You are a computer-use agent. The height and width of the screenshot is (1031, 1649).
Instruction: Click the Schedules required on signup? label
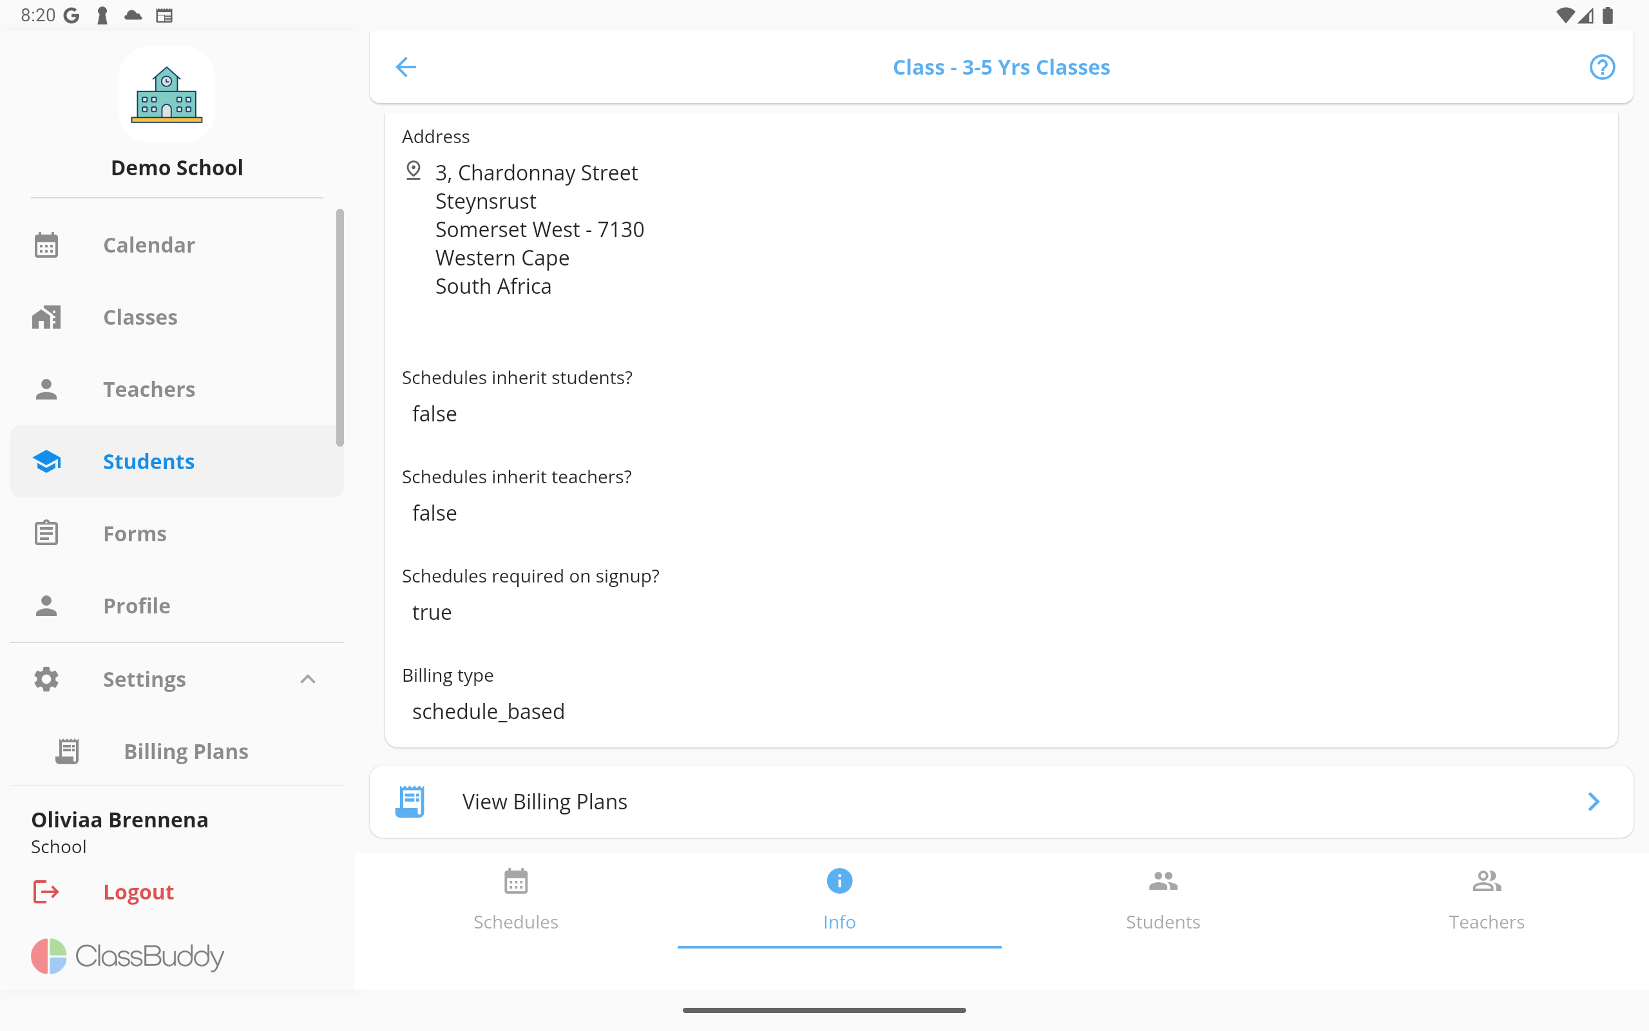(x=530, y=576)
